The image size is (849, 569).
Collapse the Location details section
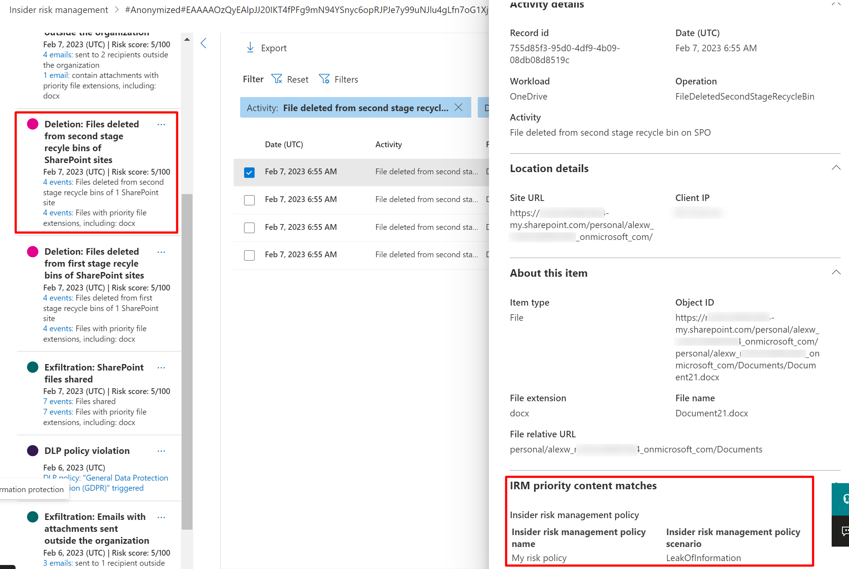[x=836, y=168]
